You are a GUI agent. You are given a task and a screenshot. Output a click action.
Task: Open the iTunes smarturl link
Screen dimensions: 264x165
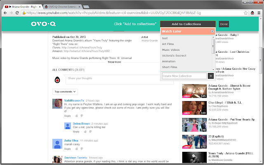click(x=82, y=47)
